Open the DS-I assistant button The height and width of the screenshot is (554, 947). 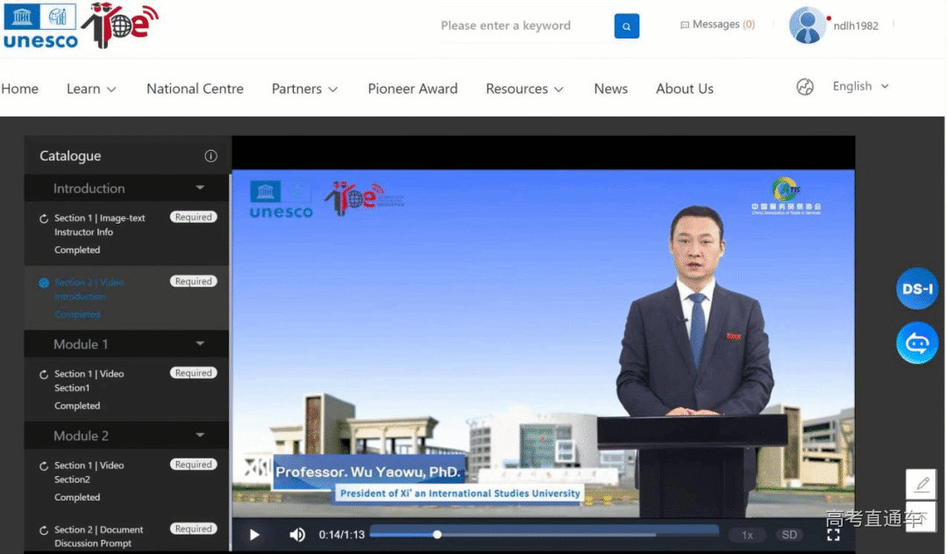[917, 289]
